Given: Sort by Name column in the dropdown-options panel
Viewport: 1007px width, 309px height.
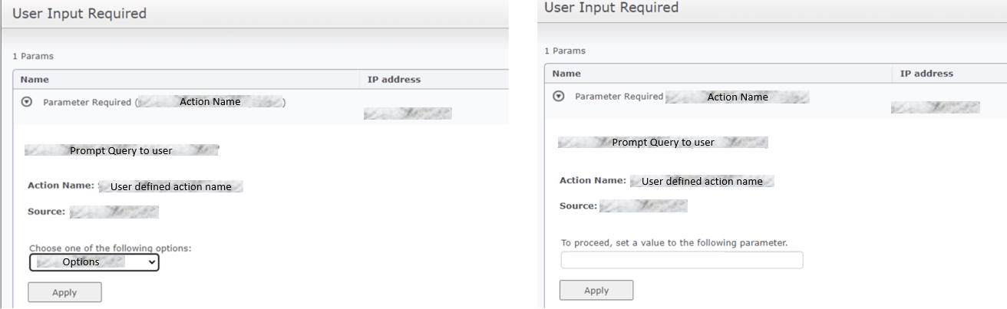Looking at the screenshot, I should click(x=35, y=79).
